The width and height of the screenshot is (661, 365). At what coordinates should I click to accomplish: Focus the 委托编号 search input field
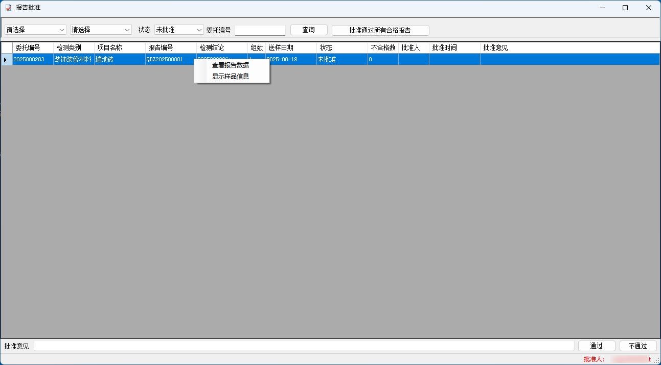coord(260,30)
